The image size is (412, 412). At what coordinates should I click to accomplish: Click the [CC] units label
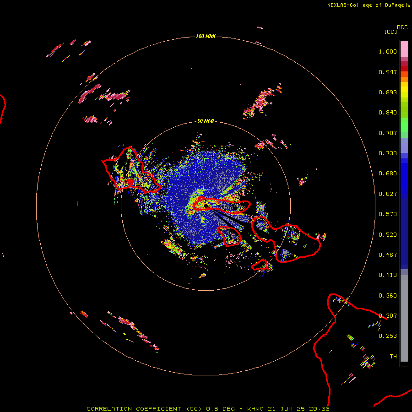[390, 32]
